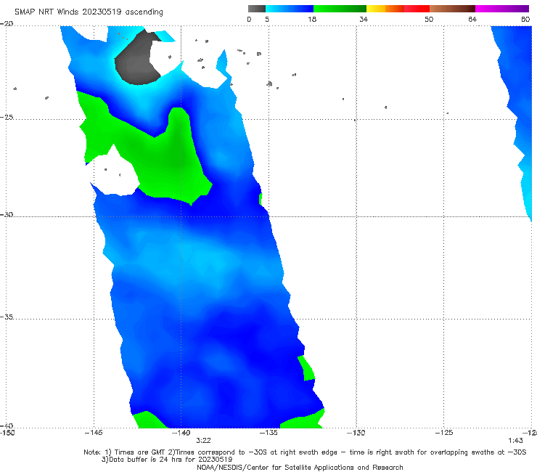
Task: Click the gray segment of the color bar
Action: 257,9
